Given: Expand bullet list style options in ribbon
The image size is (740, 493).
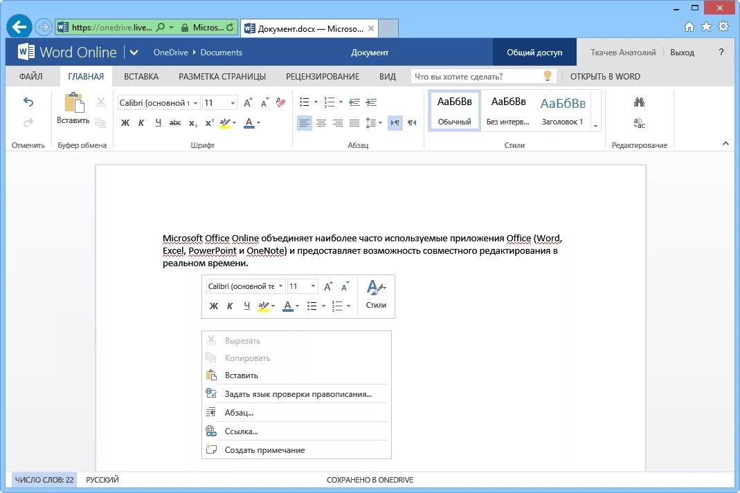Looking at the screenshot, I should (316, 102).
